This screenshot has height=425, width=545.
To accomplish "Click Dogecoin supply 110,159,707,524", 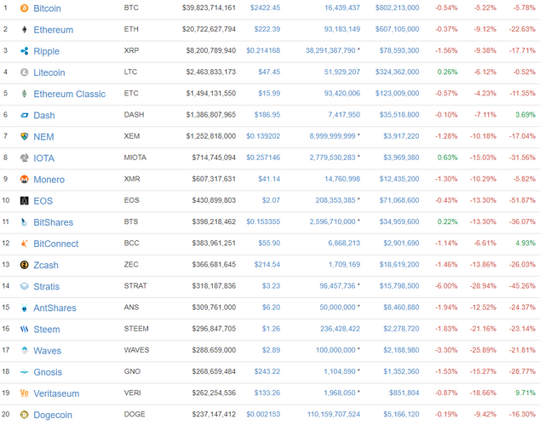I will click(x=334, y=415).
